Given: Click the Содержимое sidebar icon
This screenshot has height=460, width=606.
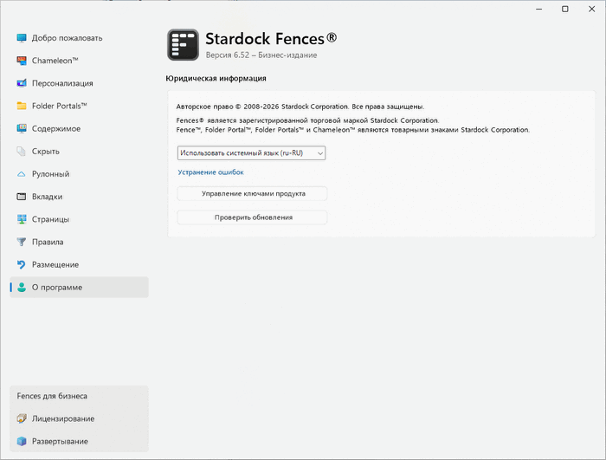Looking at the screenshot, I should [22, 128].
